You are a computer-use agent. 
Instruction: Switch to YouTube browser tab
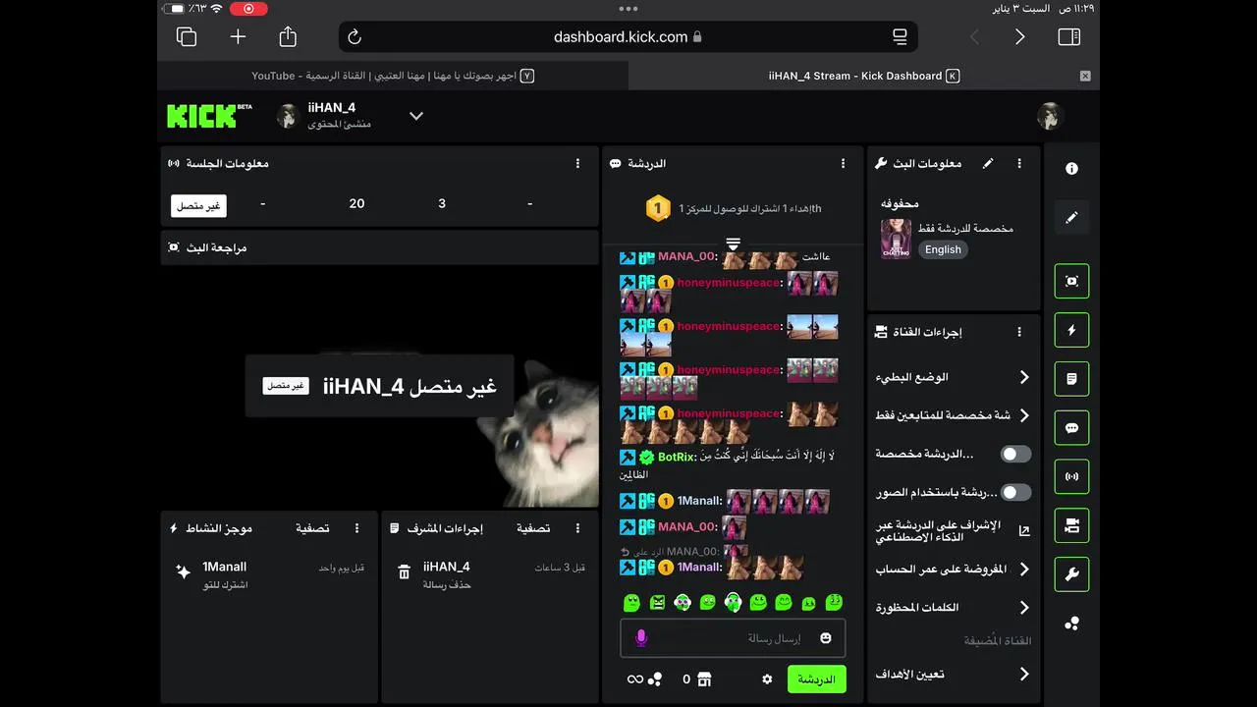[393, 76]
